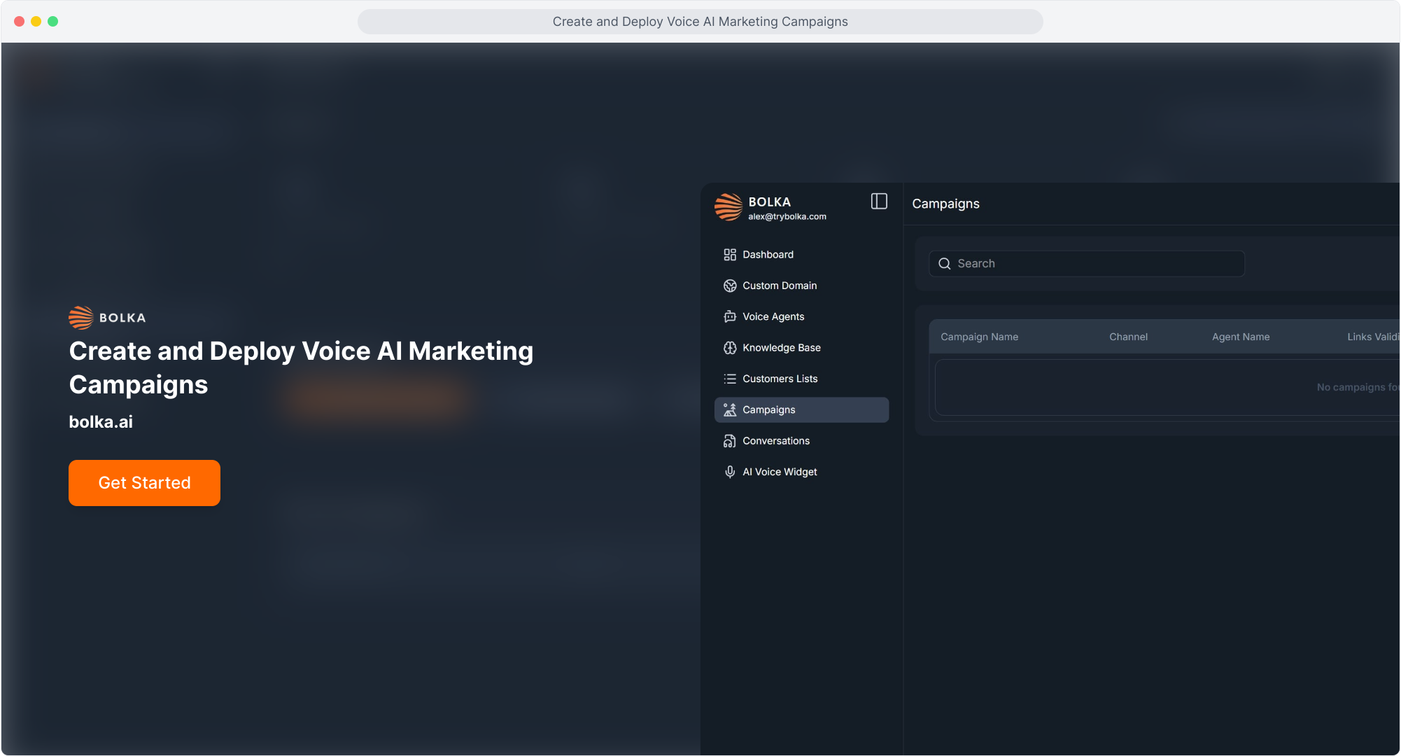Click the Knowledge Base icon

tap(730, 348)
